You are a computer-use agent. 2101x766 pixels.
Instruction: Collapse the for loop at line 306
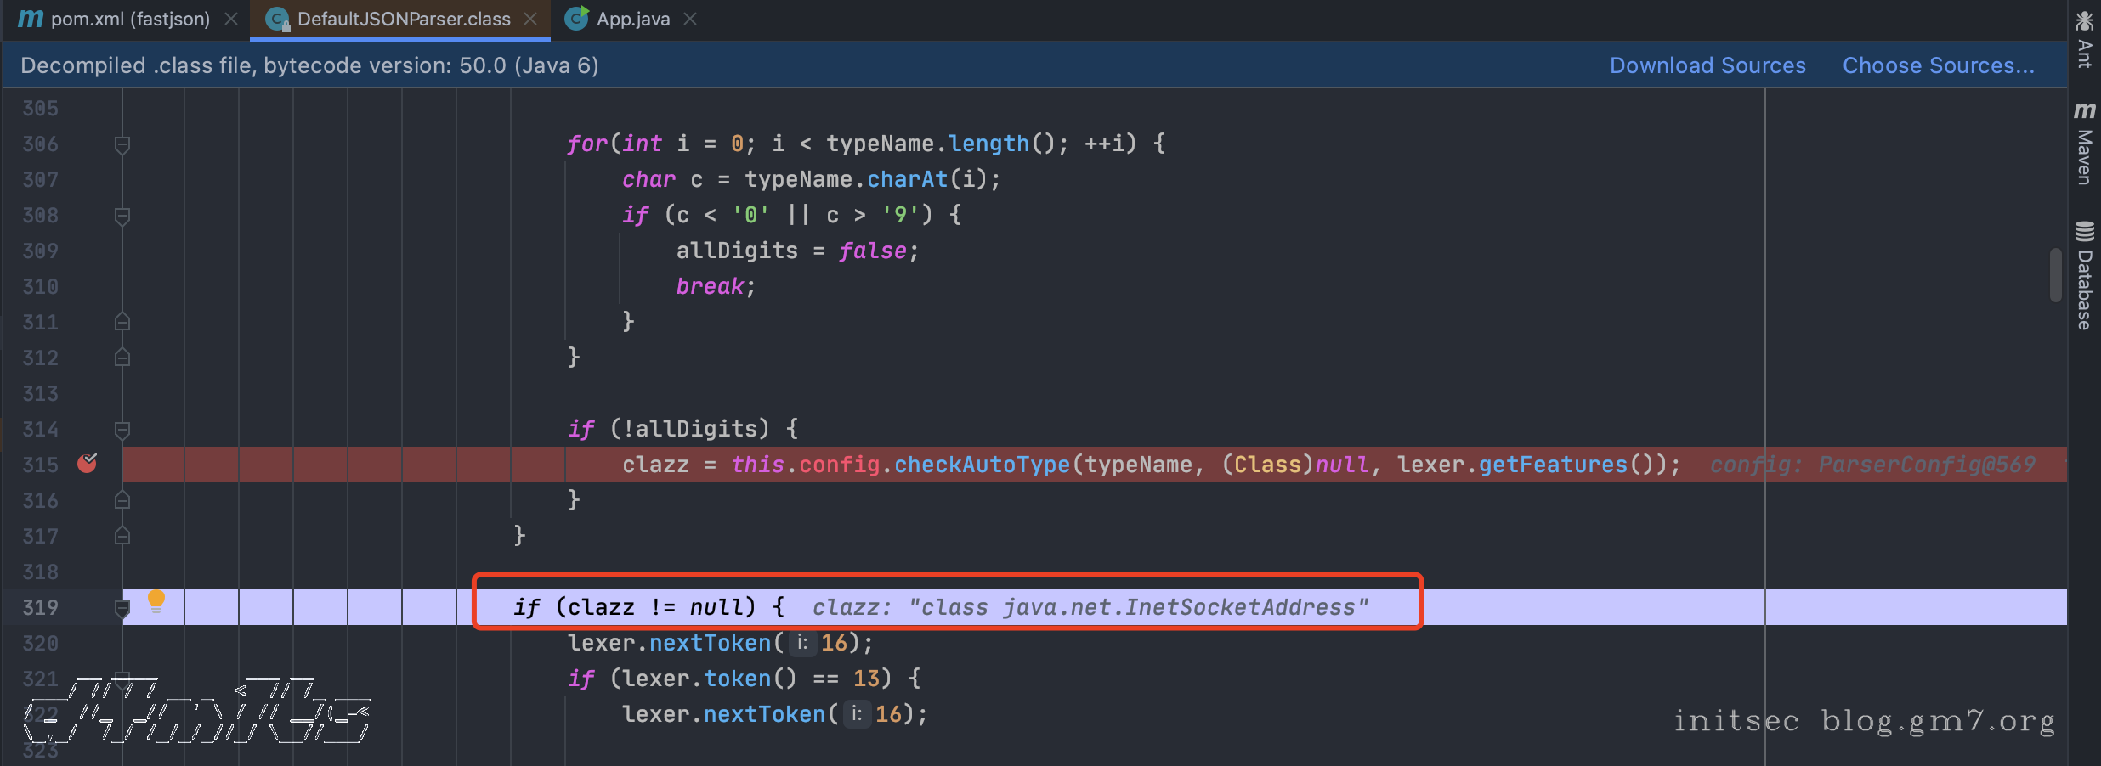(x=122, y=144)
